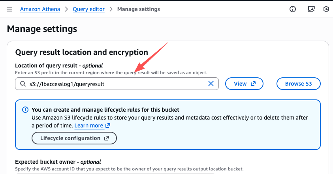This screenshot has width=333, height=174.
Task: Follow the Learn more link
Action: coord(88,125)
